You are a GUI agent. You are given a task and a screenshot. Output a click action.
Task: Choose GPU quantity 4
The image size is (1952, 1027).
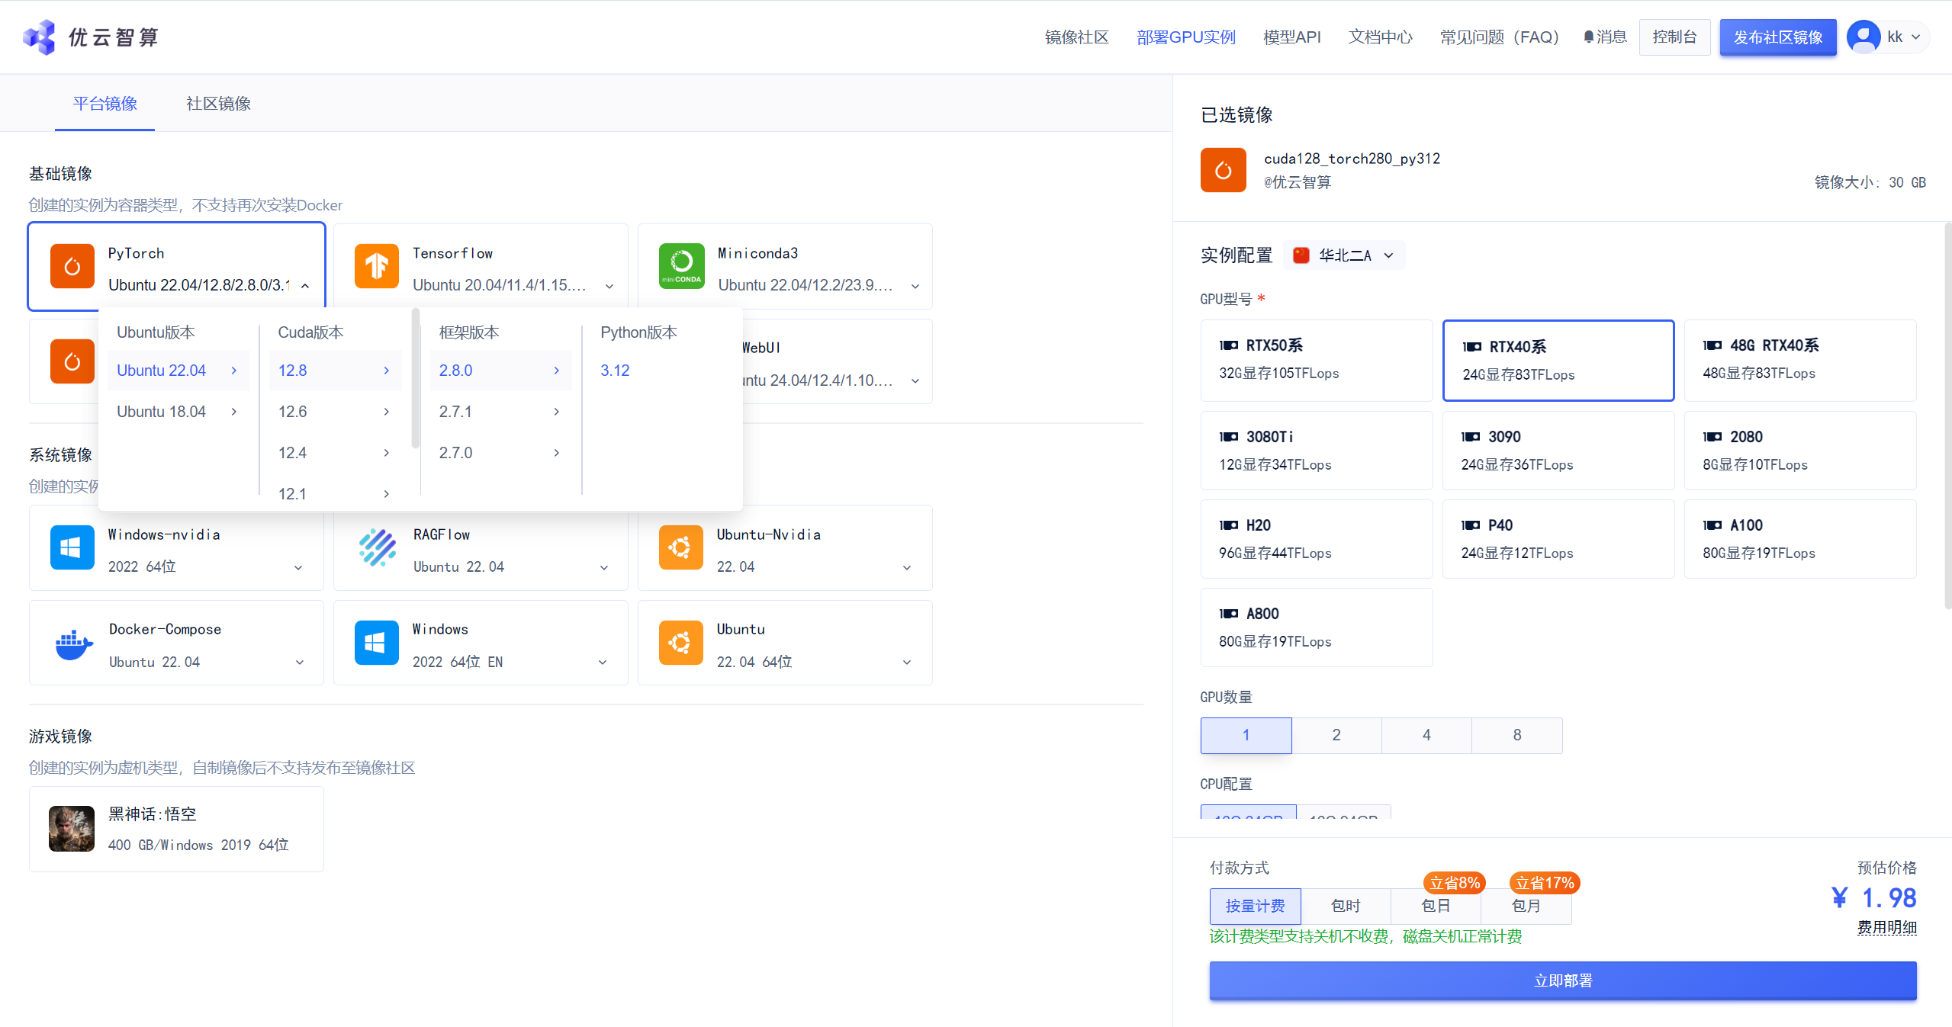(x=1426, y=735)
